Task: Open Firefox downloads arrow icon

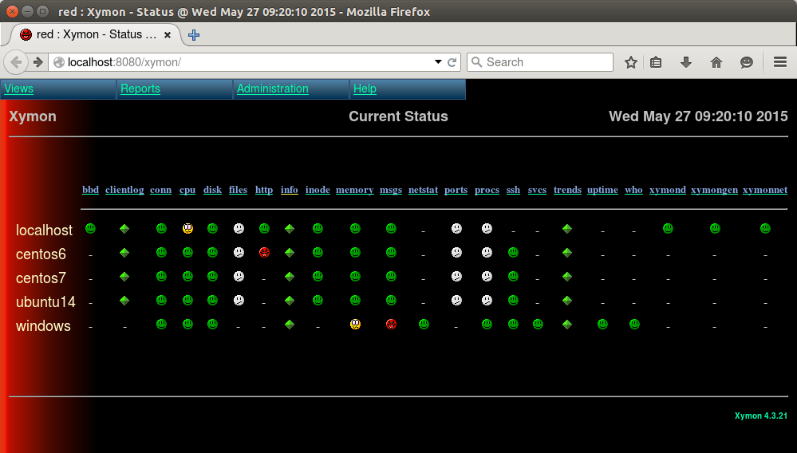Action: [x=685, y=62]
